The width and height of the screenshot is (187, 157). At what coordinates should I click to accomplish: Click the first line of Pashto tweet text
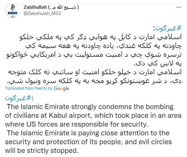[101, 37]
